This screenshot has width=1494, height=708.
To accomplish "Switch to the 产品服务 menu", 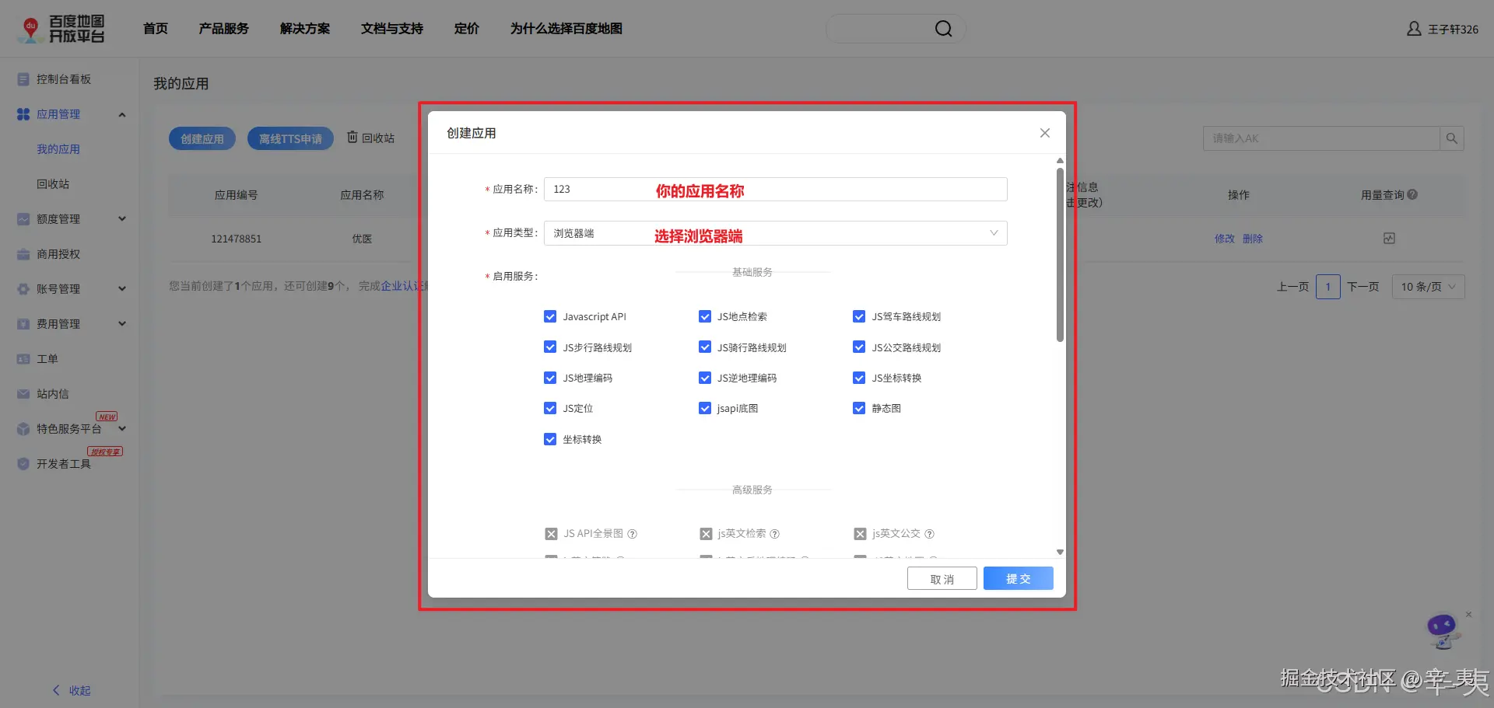I will tap(223, 28).
